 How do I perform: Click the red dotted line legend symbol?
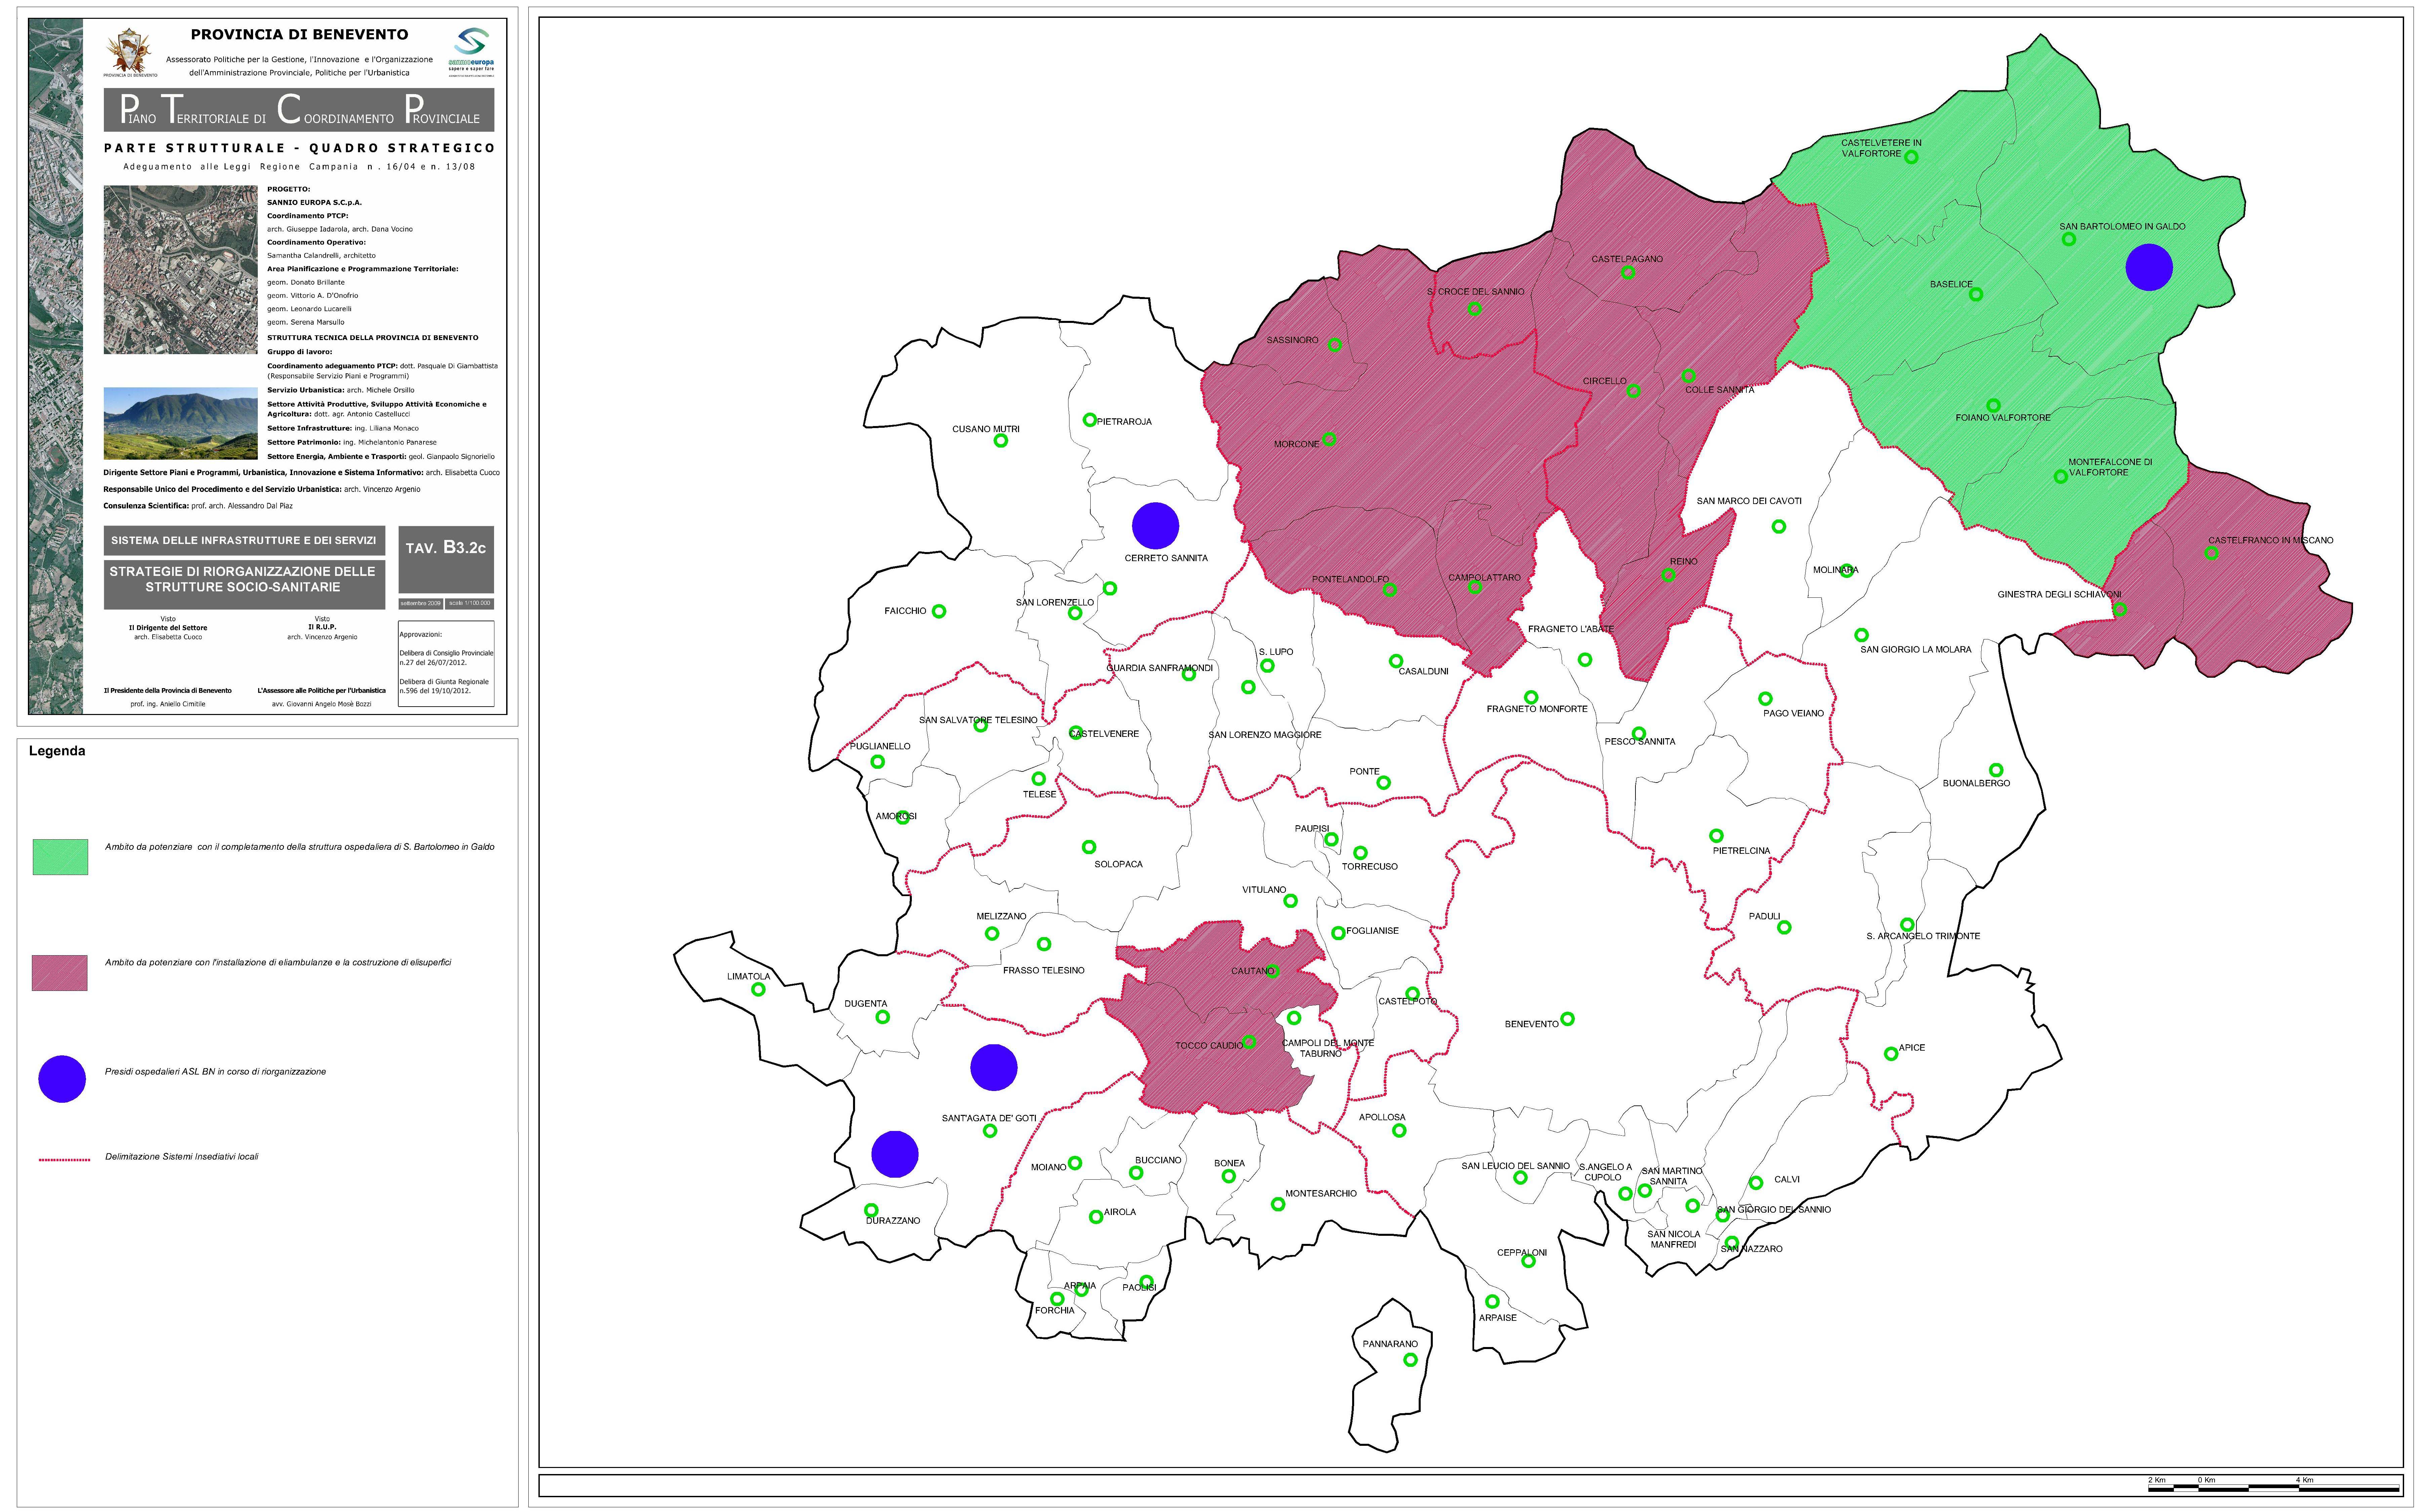(x=65, y=1160)
